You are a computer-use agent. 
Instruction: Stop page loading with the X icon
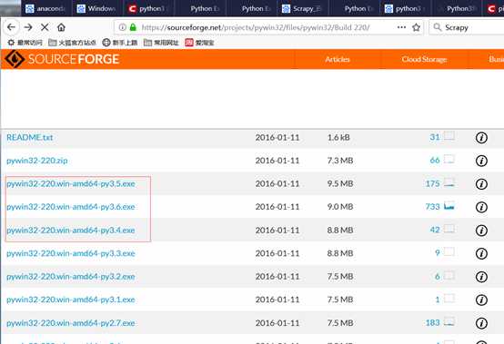[x=45, y=27]
